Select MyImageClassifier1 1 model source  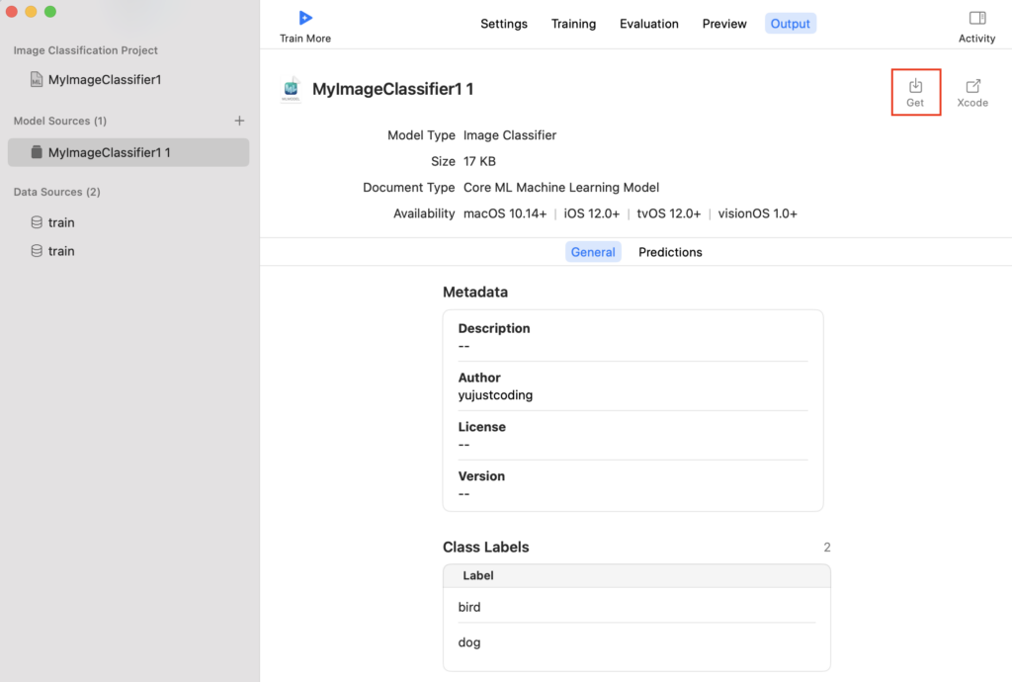pyautogui.click(x=109, y=152)
